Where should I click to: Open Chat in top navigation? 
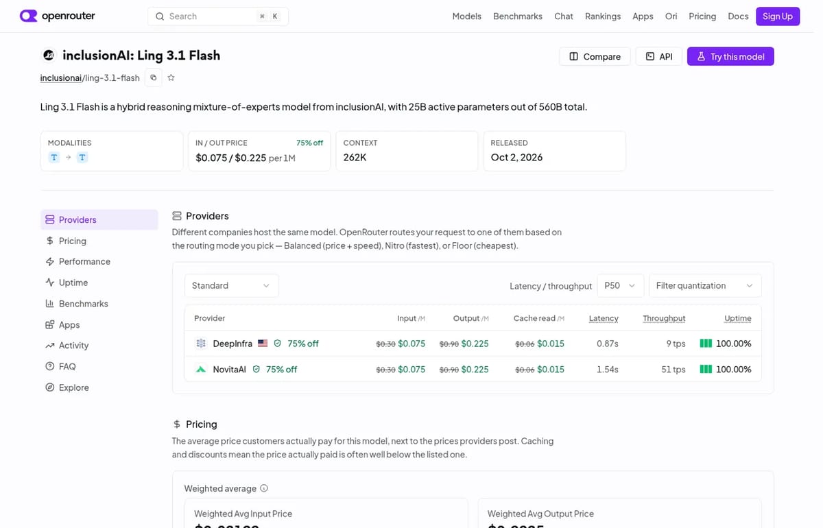click(564, 16)
